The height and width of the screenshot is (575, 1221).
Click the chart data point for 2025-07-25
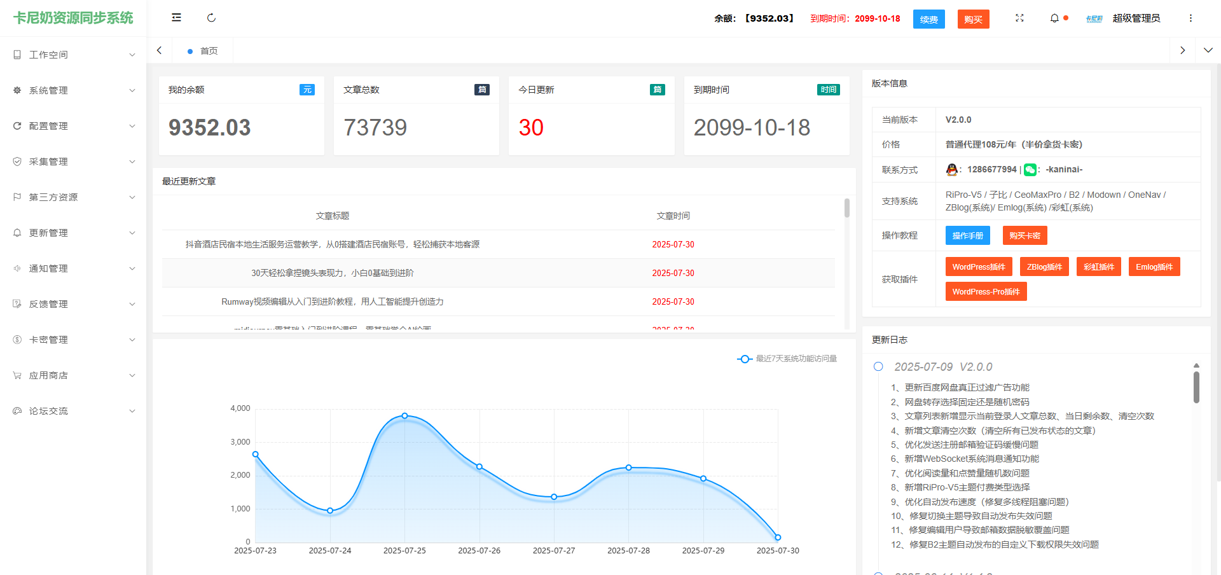[x=404, y=416]
